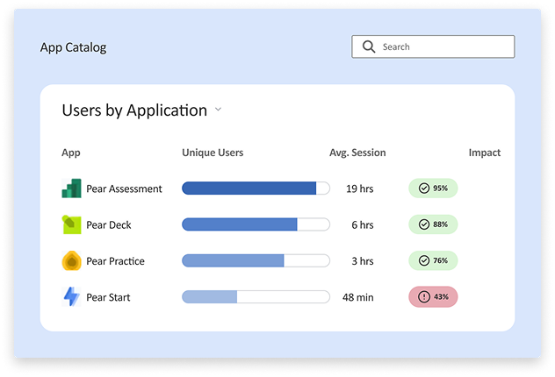Click the green 76% impact percentage
The width and height of the screenshot is (555, 377).
coord(440,260)
